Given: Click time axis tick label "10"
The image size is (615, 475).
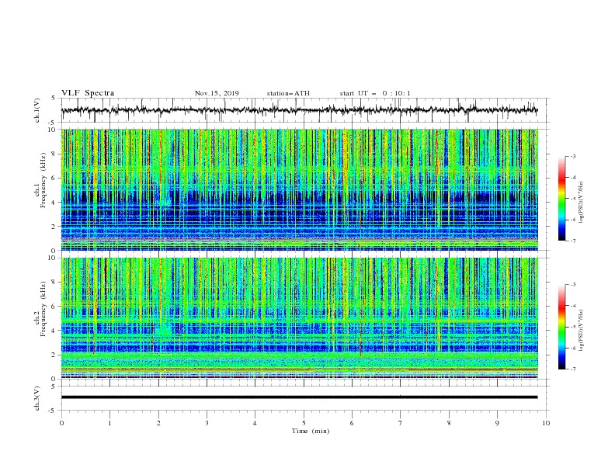Looking at the screenshot, I should pyautogui.click(x=546, y=423).
